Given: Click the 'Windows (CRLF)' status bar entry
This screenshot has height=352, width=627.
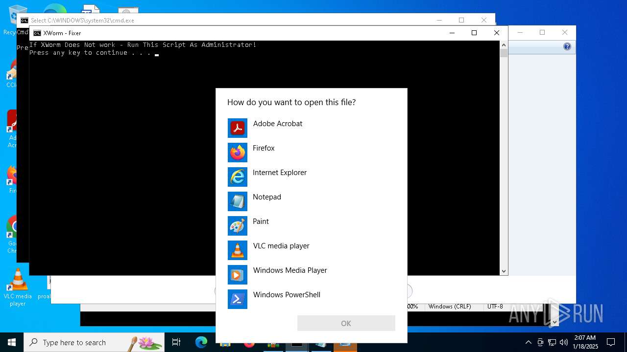Looking at the screenshot, I should tap(450, 307).
